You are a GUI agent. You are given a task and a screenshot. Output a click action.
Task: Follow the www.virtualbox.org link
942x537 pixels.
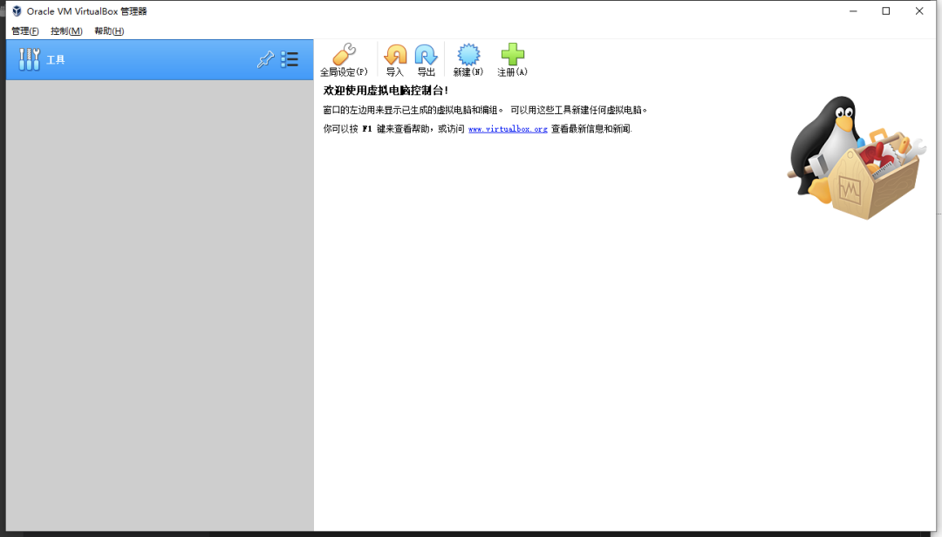pyautogui.click(x=508, y=128)
